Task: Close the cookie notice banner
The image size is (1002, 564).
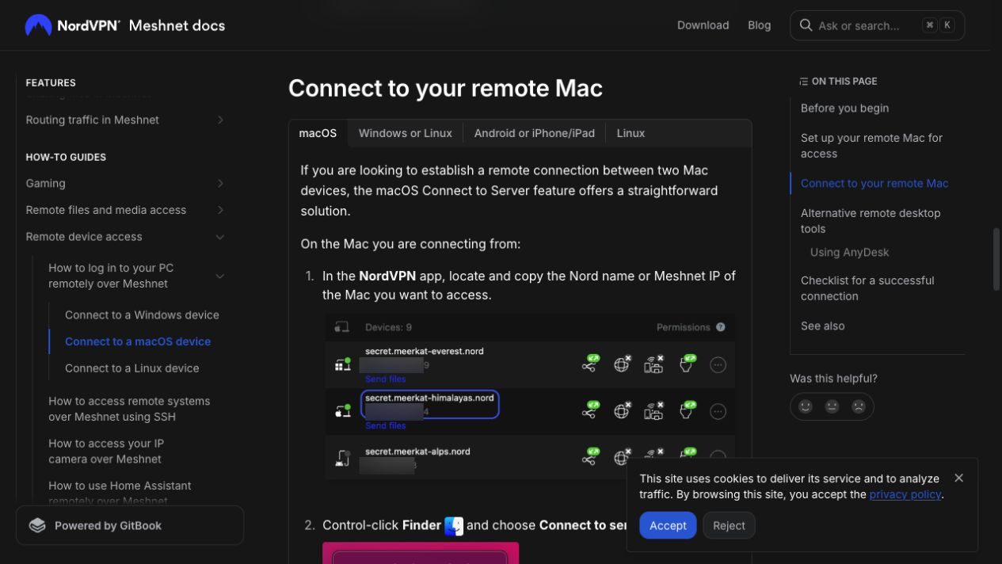Action: (x=959, y=478)
